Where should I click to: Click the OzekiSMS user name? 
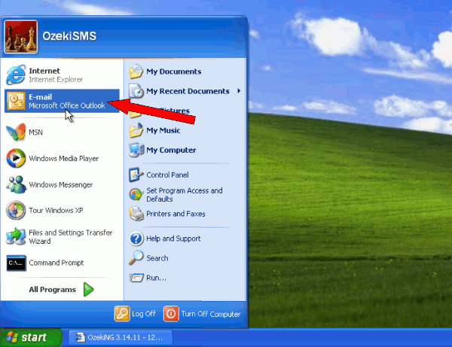tap(69, 36)
